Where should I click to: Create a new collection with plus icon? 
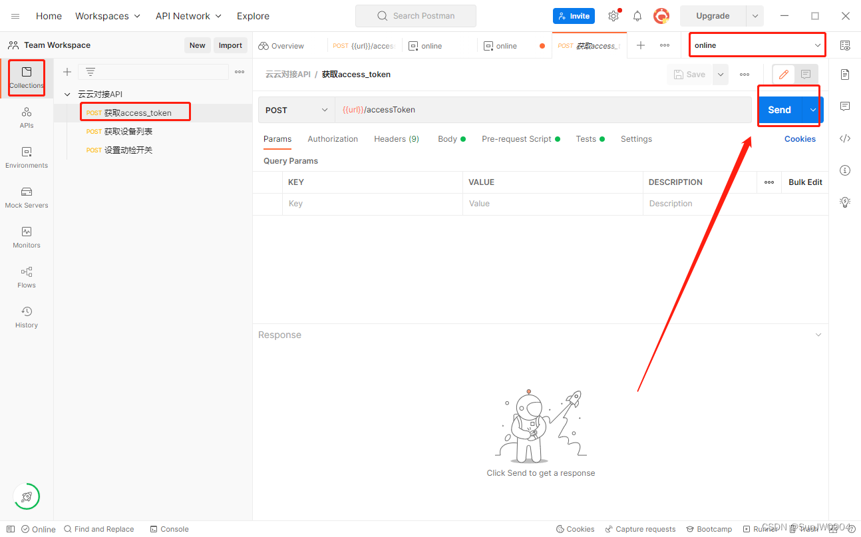pos(67,72)
